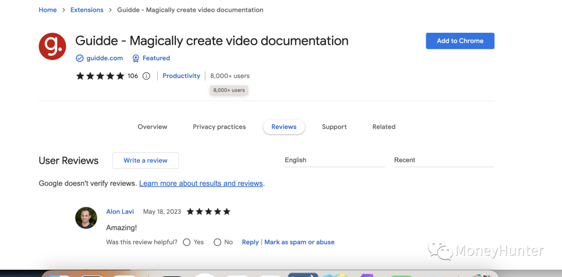Open Learn more about results and reviews
562x277 pixels.
[x=201, y=183]
